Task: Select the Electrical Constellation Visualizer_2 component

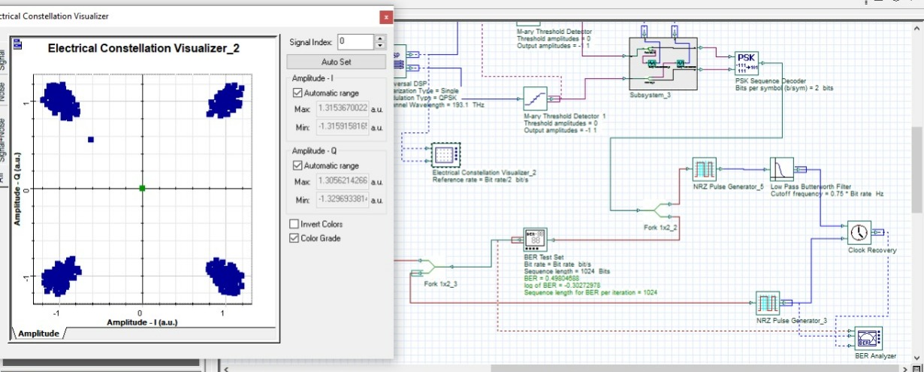Action: click(447, 154)
